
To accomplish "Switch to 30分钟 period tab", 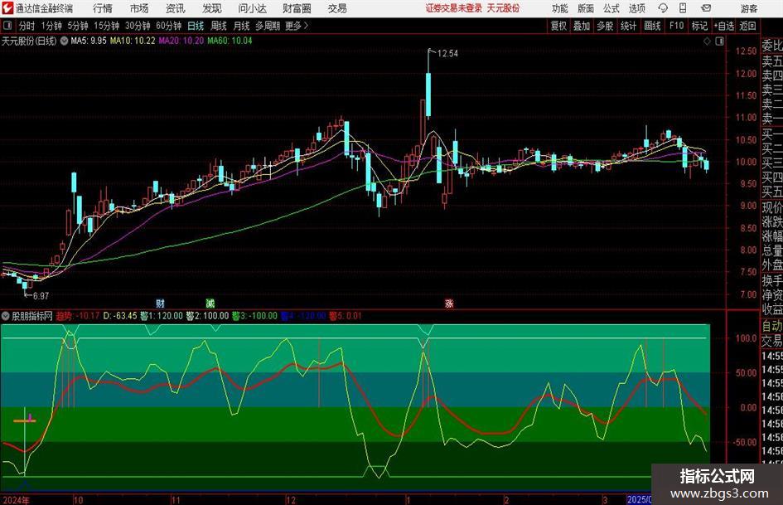I will pyautogui.click(x=138, y=26).
